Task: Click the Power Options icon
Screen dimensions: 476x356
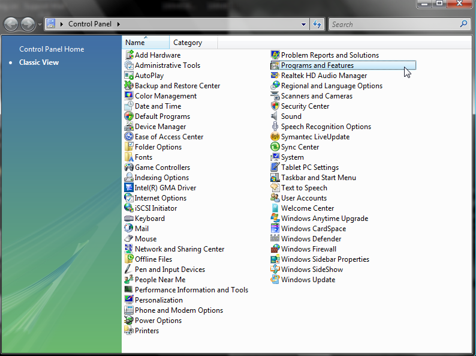Action: [x=129, y=321]
